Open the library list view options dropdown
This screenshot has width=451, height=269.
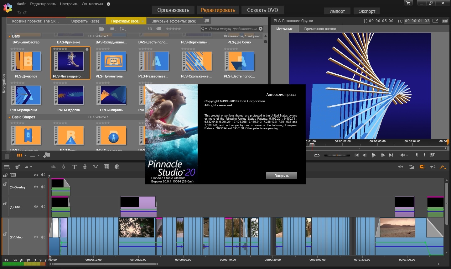pyautogui.click(x=113, y=29)
